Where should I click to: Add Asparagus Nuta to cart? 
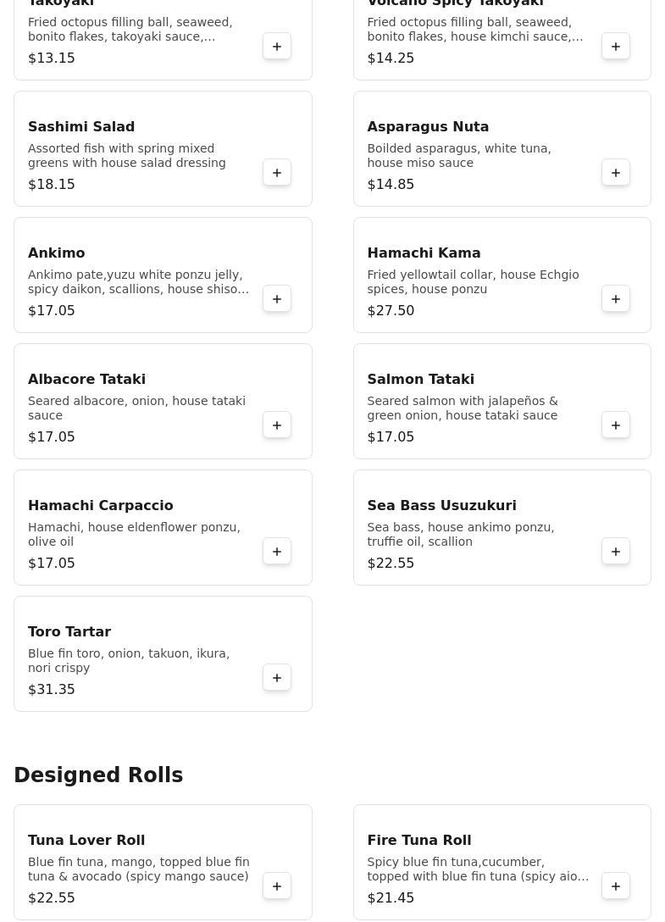coord(616,173)
